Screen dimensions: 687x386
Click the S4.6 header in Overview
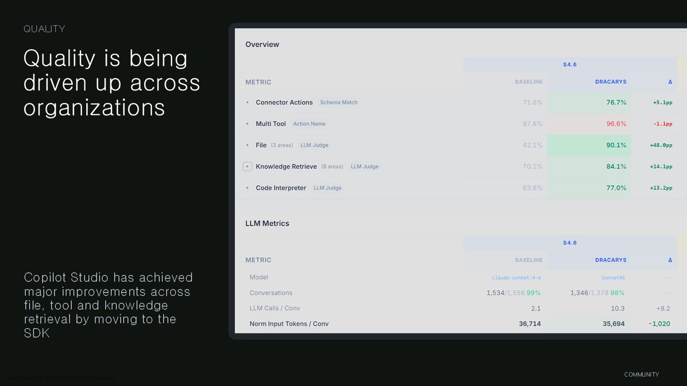coord(570,65)
